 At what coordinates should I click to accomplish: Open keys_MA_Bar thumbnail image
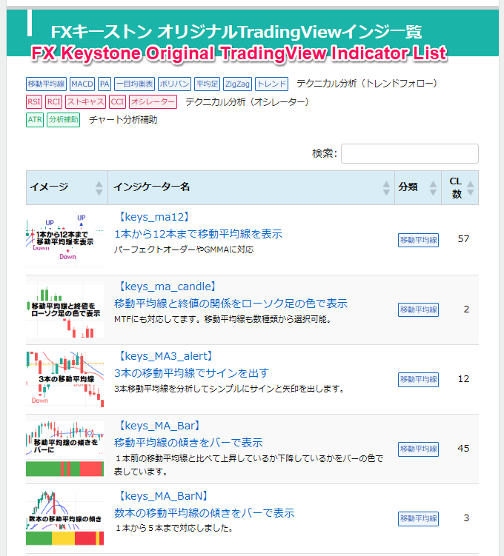[65, 449]
